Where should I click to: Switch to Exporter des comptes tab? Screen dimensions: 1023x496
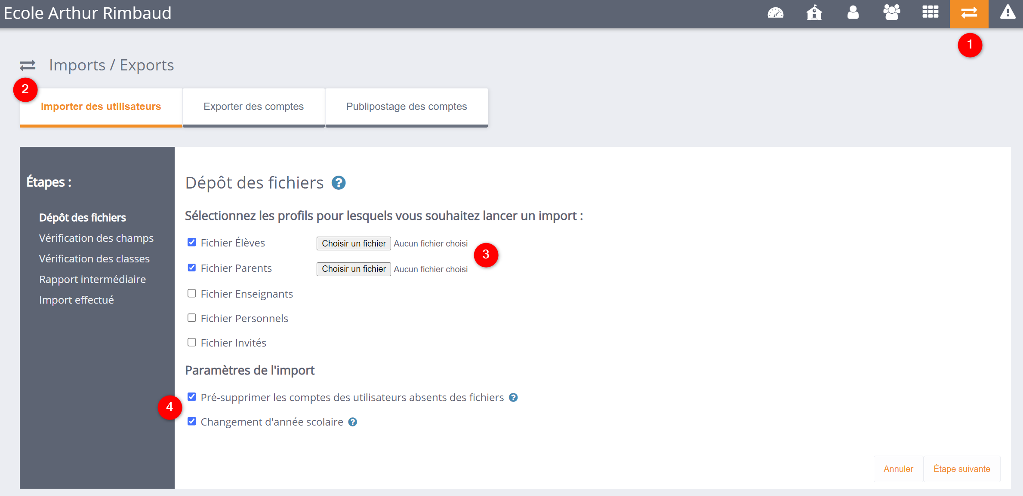pos(253,107)
